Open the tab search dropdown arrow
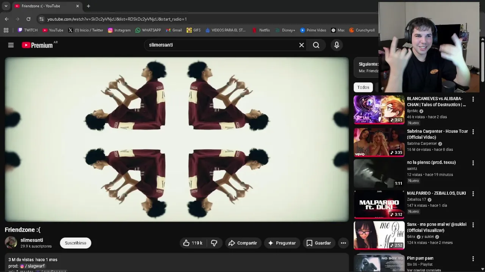485x272 pixels. coord(6,6)
